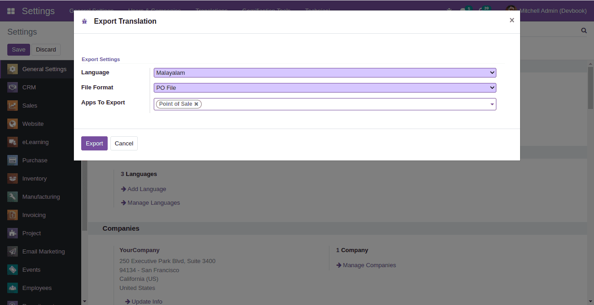Open Employees settings tab
The image size is (594, 305).
pos(41,288)
